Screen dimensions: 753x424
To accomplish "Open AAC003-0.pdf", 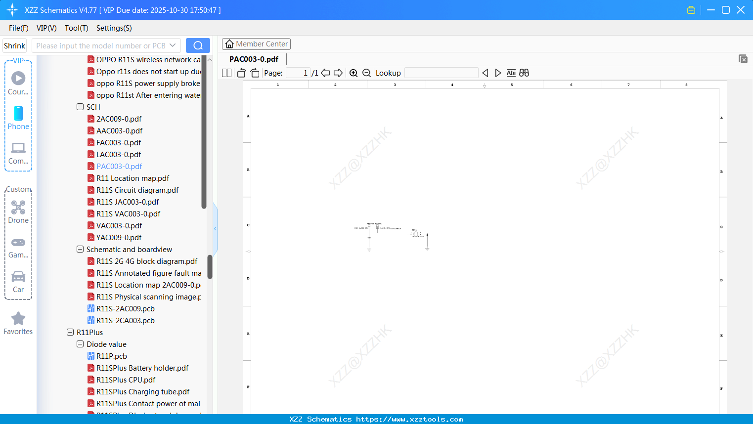I will [x=119, y=130].
